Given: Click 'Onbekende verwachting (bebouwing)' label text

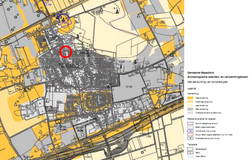Looking at the screenshot, I should pyautogui.click(x=208, y=113).
